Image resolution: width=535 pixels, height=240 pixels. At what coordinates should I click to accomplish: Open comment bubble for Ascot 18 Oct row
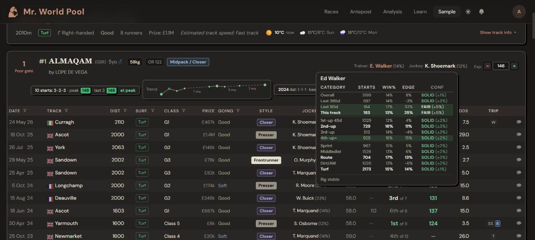click(x=519, y=135)
